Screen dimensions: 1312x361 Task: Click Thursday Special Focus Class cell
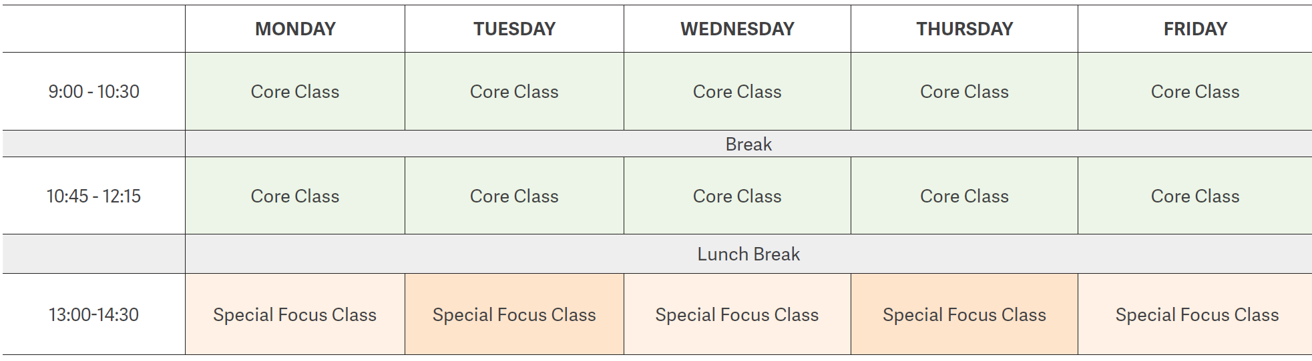tap(964, 314)
